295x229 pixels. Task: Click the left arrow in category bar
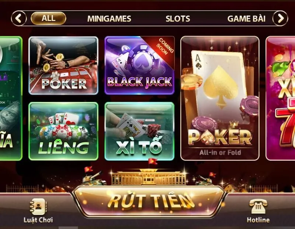(x=19, y=18)
